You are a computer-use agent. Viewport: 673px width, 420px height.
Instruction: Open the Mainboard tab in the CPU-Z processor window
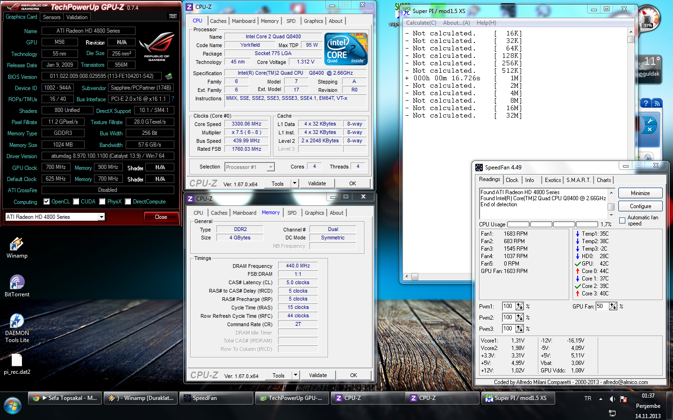click(243, 21)
